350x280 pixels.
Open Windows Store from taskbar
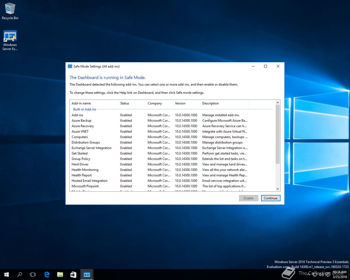pos(73,275)
